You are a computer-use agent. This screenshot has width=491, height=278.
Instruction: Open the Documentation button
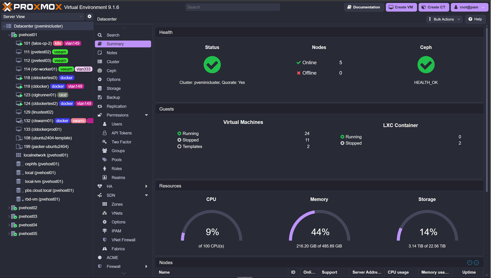pos(364,7)
